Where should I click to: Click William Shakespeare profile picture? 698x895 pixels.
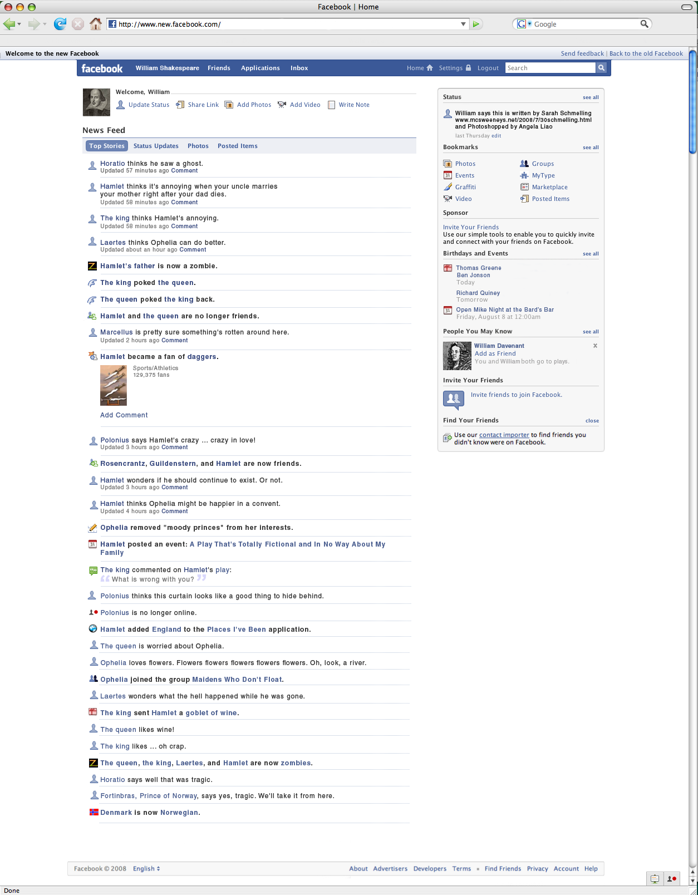pos(96,102)
